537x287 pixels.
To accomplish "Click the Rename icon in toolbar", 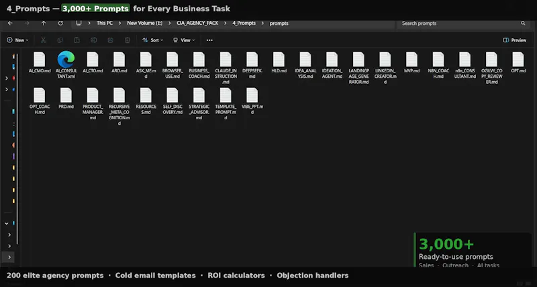I will click(x=93, y=40).
